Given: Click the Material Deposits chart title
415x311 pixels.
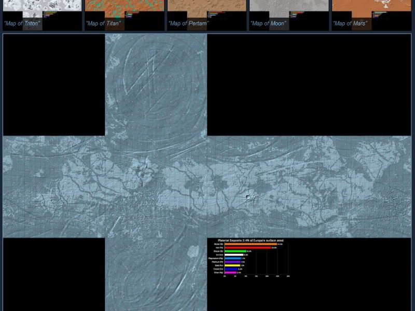Looking at the screenshot, I should click(250, 241).
